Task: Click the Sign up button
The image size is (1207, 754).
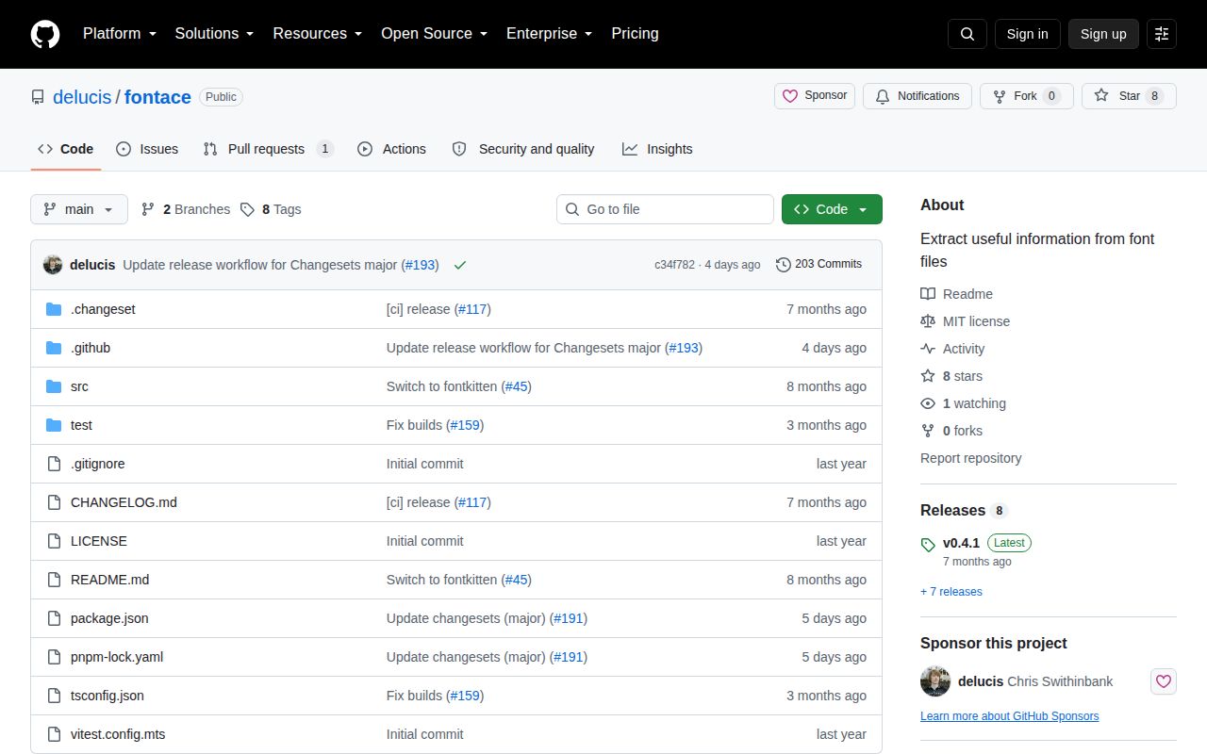Action: pos(1103,34)
